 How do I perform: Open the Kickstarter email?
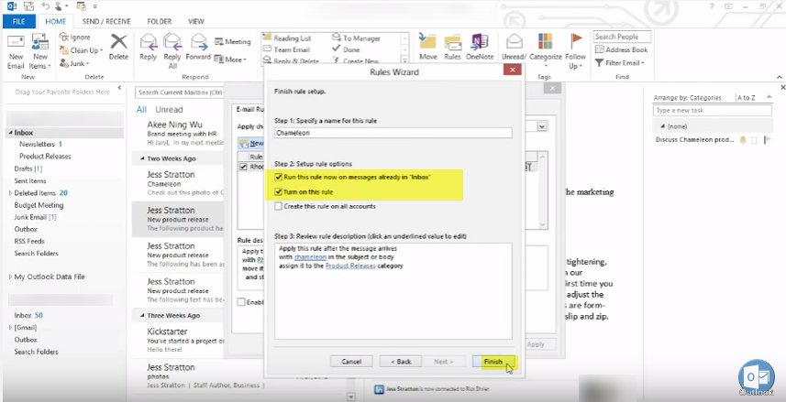point(178,341)
